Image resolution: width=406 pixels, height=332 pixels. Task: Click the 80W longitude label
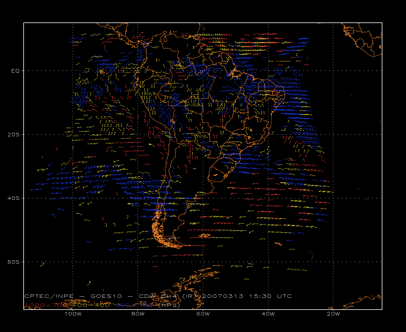pos(138,314)
